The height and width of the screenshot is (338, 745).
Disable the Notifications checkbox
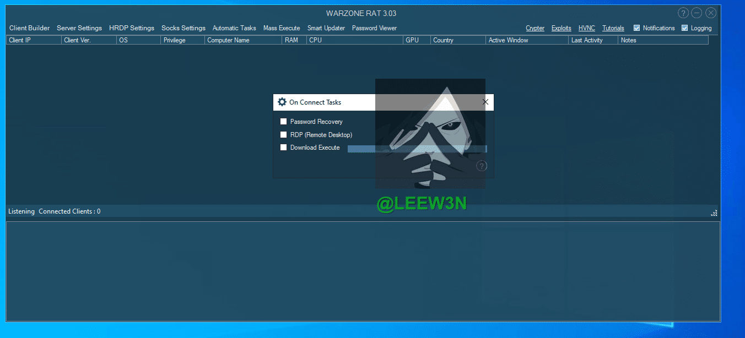pyautogui.click(x=637, y=28)
